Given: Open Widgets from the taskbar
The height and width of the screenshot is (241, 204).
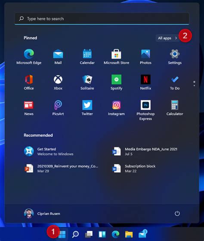Looking at the screenshot, I should coord(102,234).
